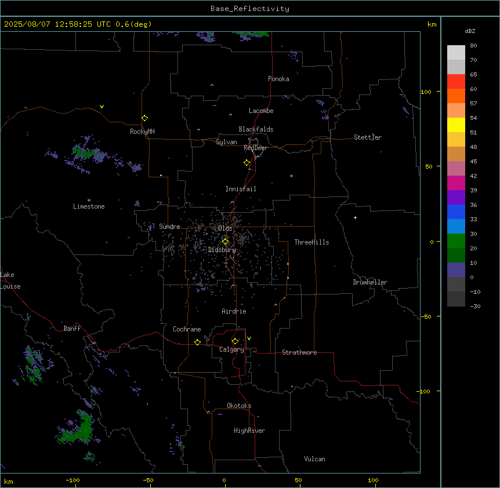500x488 pixels.
Task: Select the Ponoka city label
Action: (x=278, y=79)
